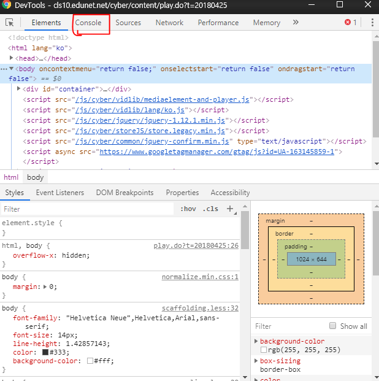This screenshot has width=379, height=381.
Task: Activate the inspect element picker icon
Action: click(10, 23)
